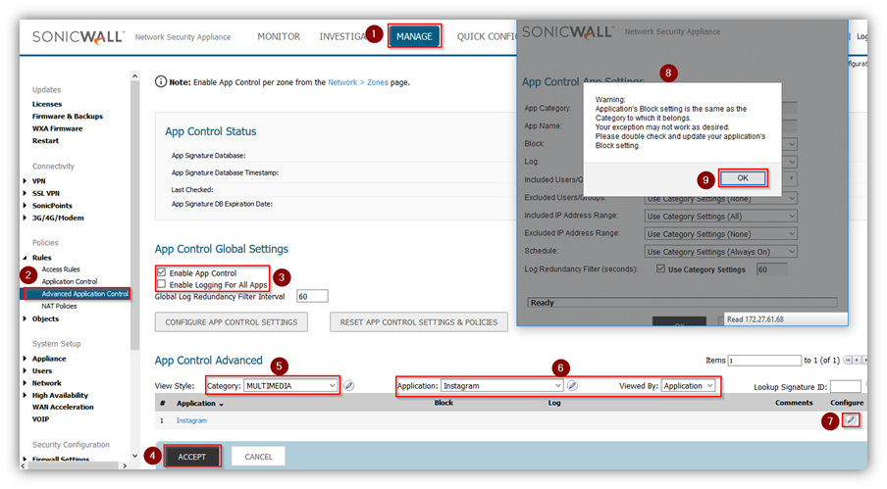The image size is (887, 489).
Task: Open the MONITOR tab
Action: [279, 36]
